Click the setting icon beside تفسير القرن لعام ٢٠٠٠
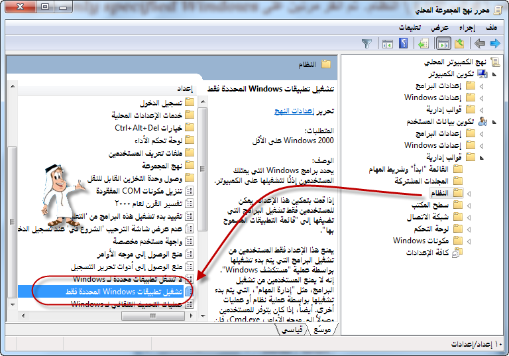This screenshot has height=356, width=509. 189,204
